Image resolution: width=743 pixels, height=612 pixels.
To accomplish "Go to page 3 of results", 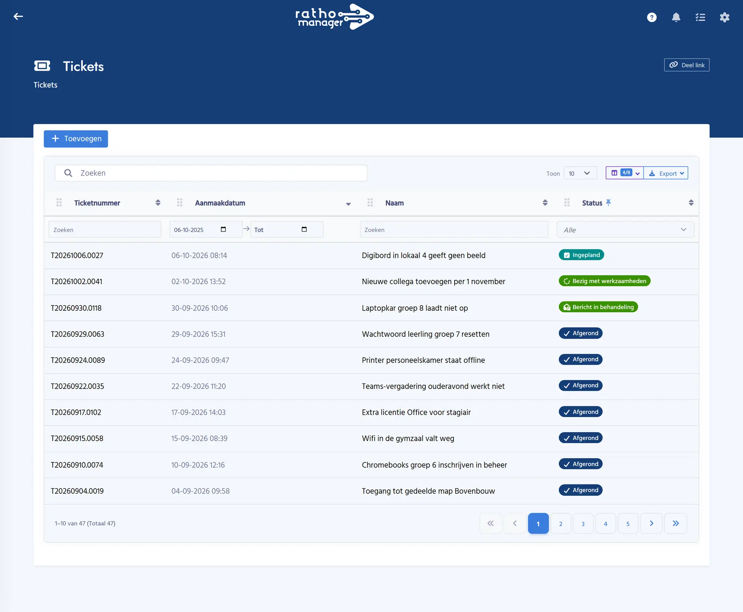I will click(583, 523).
